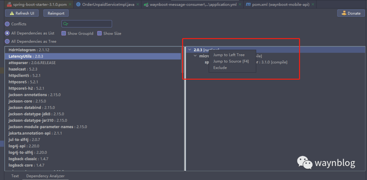The image size is (367, 180).
Task: Select logback-classic : 1.4.7 in list
Action: (93, 159)
